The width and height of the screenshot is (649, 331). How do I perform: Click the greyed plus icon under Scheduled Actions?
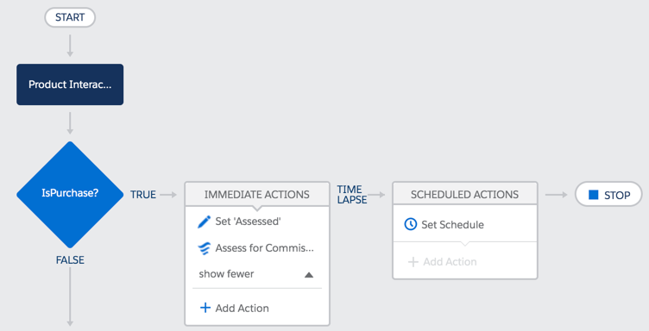[413, 261]
